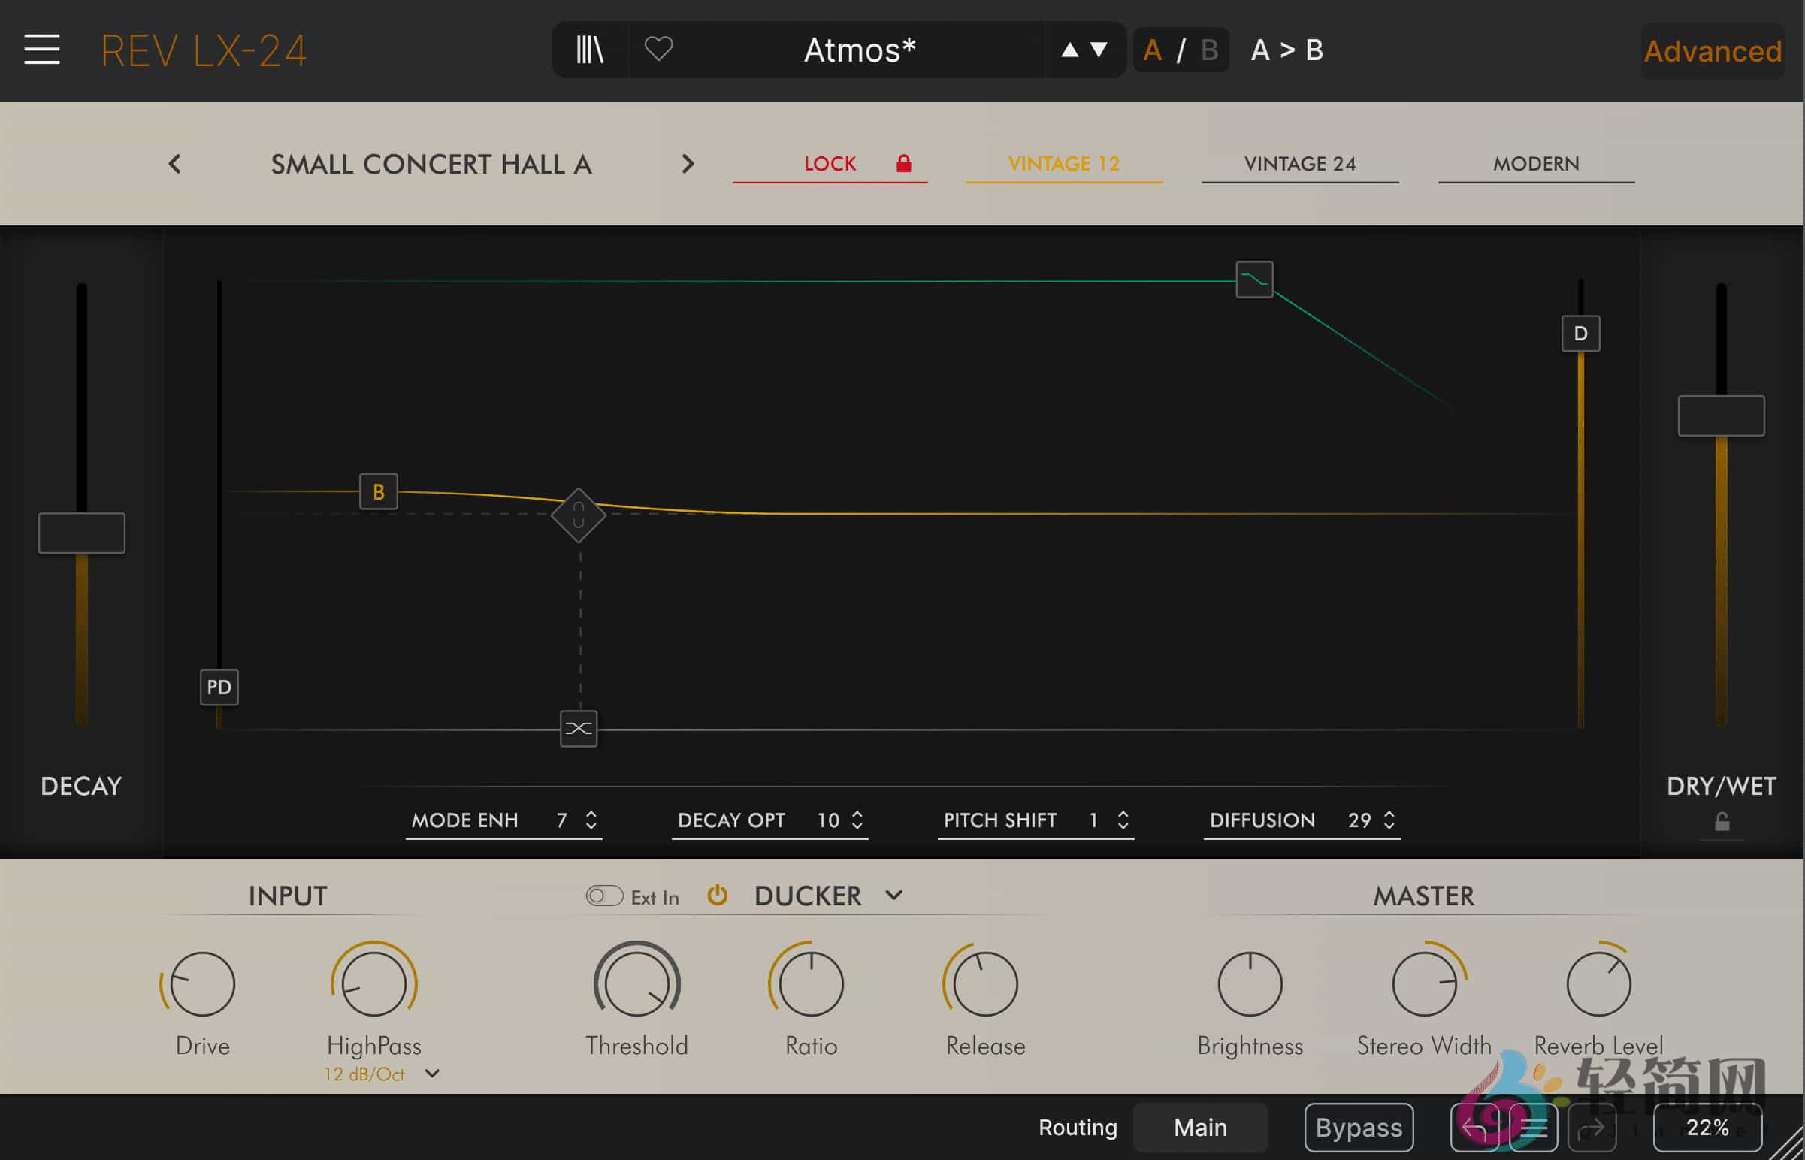
Task: Bypass the reverb plugin
Action: click(1359, 1127)
